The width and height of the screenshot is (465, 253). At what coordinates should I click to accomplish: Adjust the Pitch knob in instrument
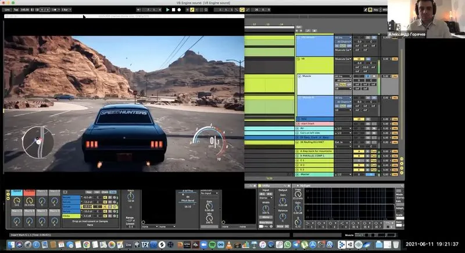click(130, 197)
